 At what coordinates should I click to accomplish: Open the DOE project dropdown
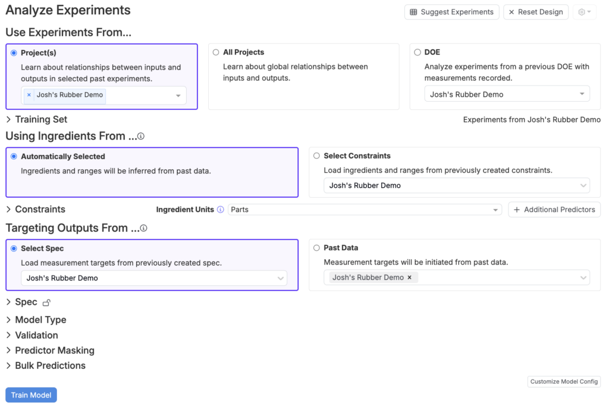[507, 94]
